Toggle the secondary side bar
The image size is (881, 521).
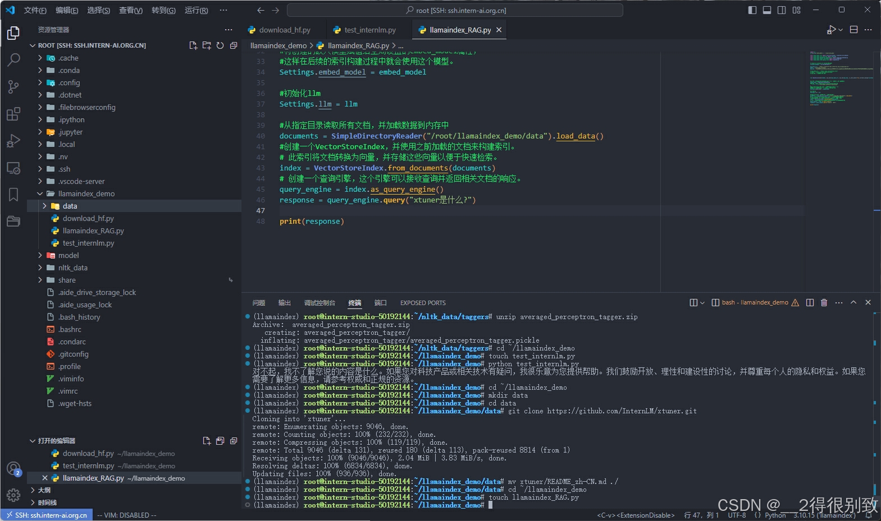pos(782,10)
